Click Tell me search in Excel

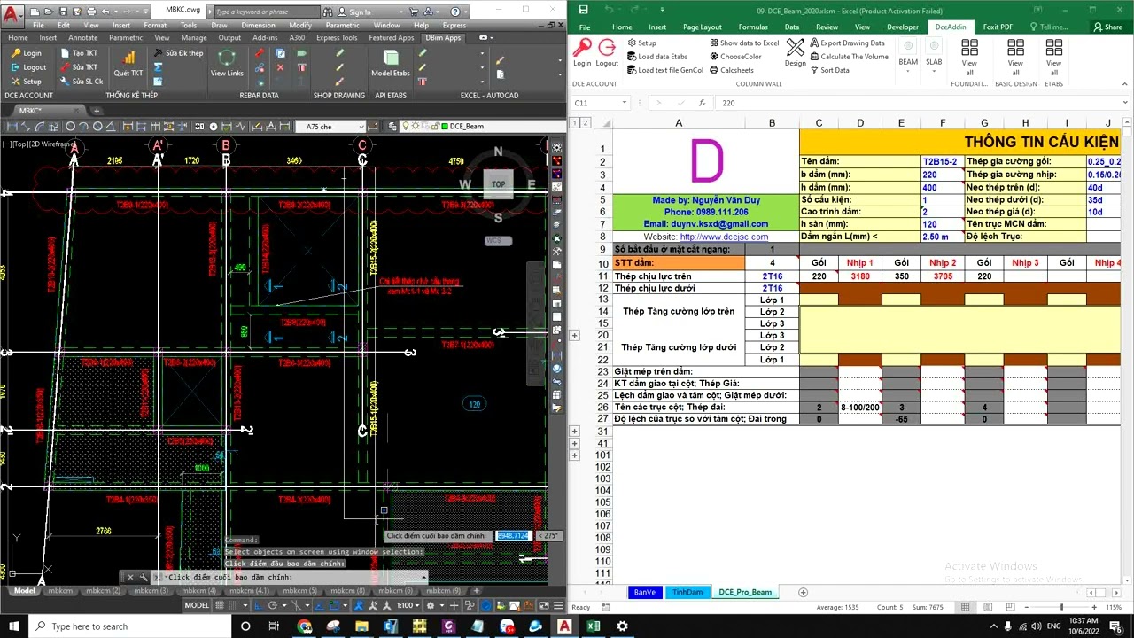coord(1047,27)
